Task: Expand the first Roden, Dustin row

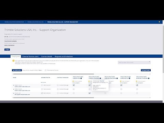Action: (x=14, y=85)
